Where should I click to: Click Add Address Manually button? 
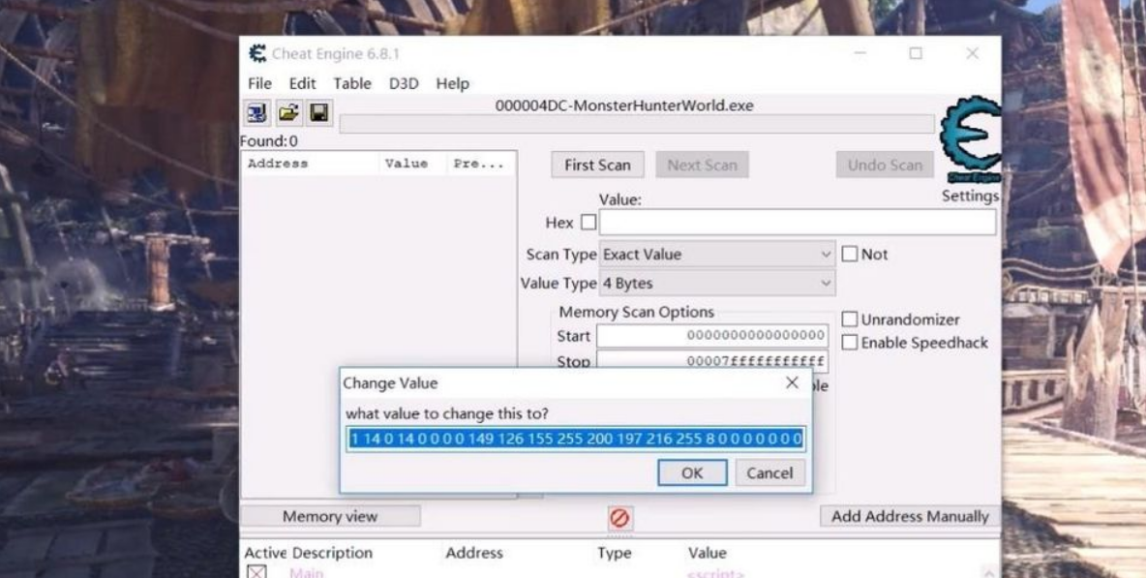coord(910,517)
